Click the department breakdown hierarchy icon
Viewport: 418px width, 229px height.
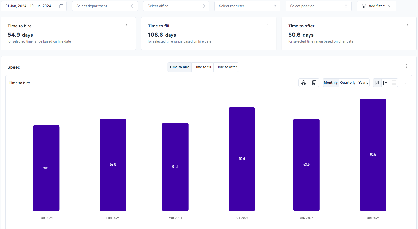(x=304, y=83)
